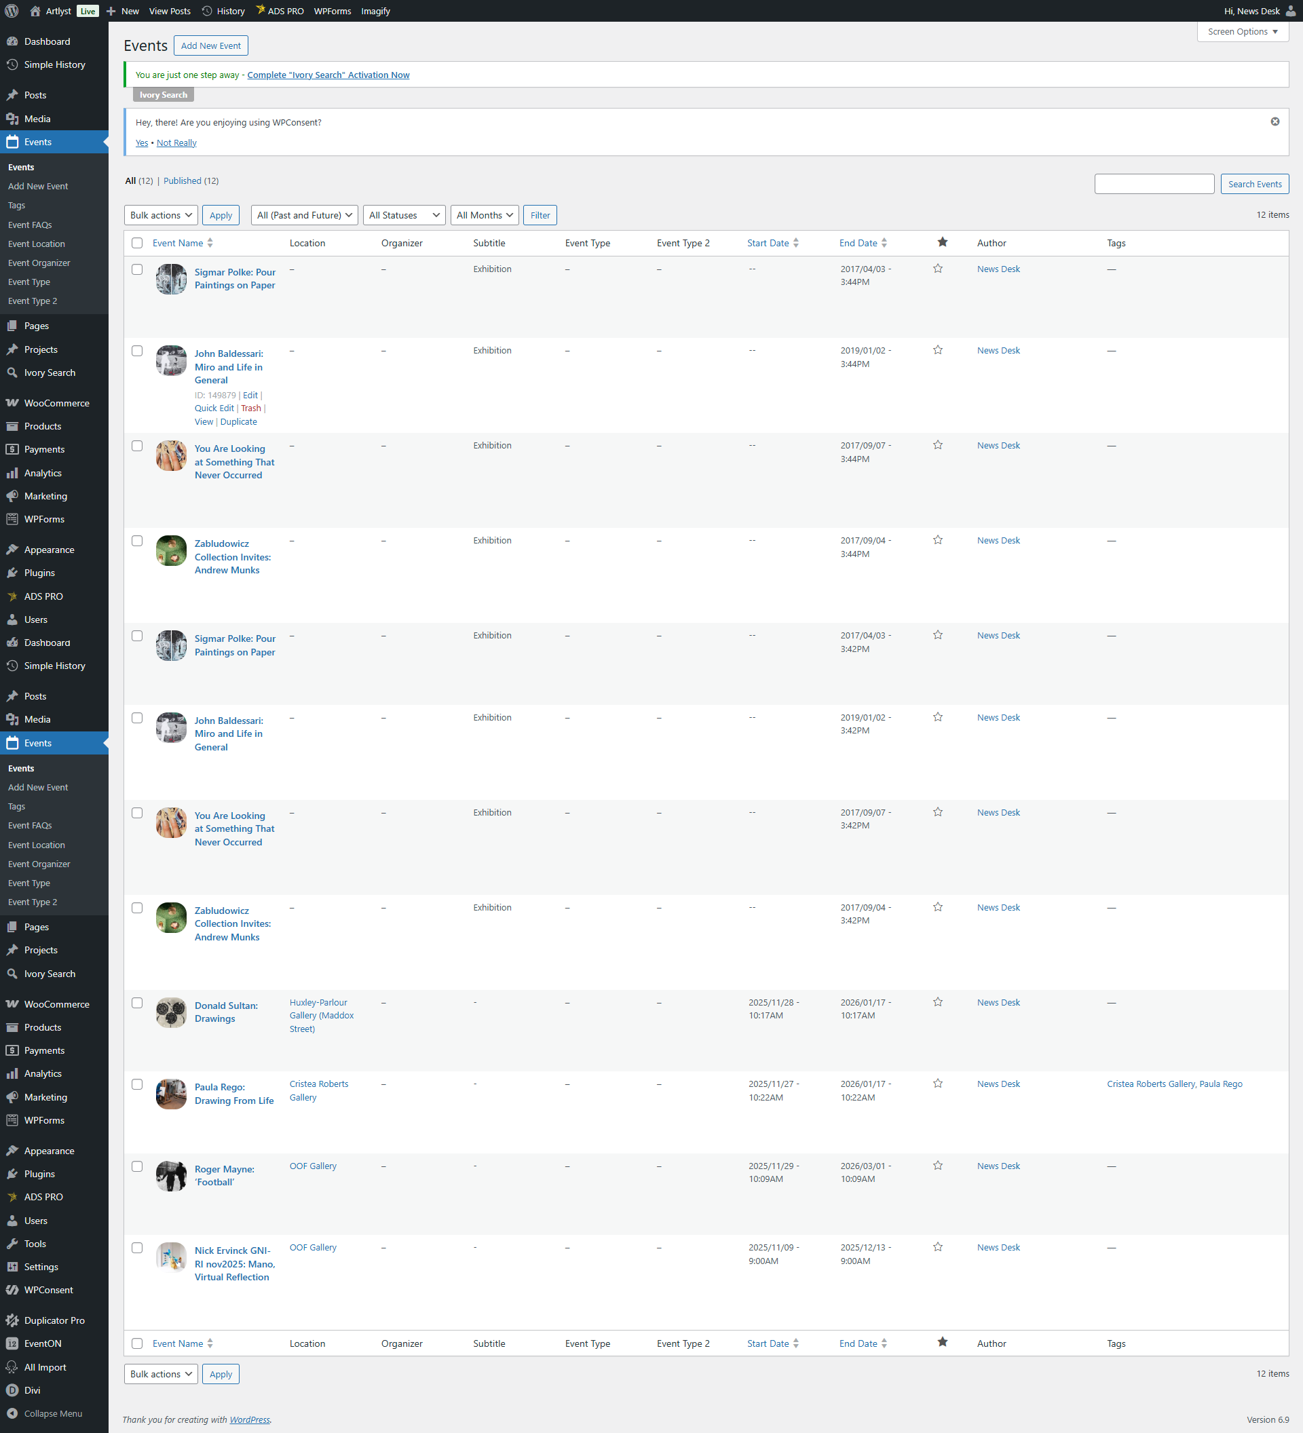Dismiss the WPConsent notice with close icon
The image size is (1303, 1433).
1274,121
